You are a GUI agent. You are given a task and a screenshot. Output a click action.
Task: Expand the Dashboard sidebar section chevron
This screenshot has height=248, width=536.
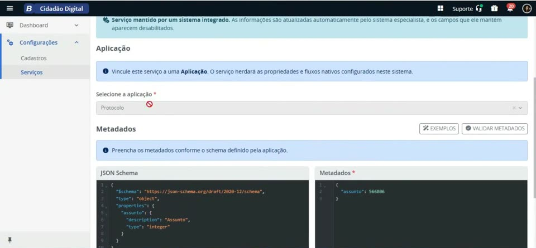[x=76, y=25]
